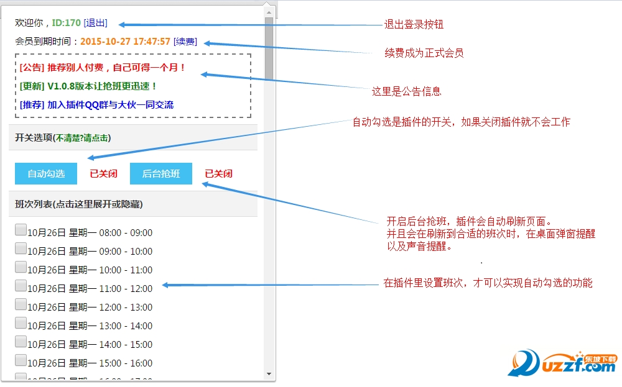Click the ID:170 user text
Screen dimensions: 622x387
[67, 23]
